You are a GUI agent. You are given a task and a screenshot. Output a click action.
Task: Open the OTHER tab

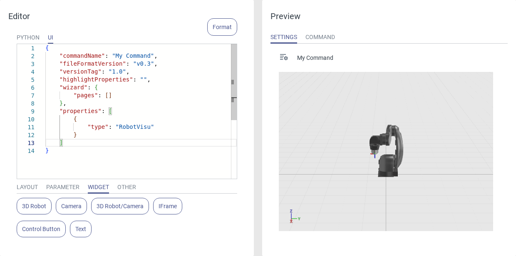[127, 187]
